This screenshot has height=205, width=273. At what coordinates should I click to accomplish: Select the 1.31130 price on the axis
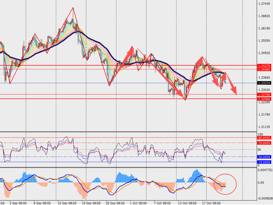[264, 127]
